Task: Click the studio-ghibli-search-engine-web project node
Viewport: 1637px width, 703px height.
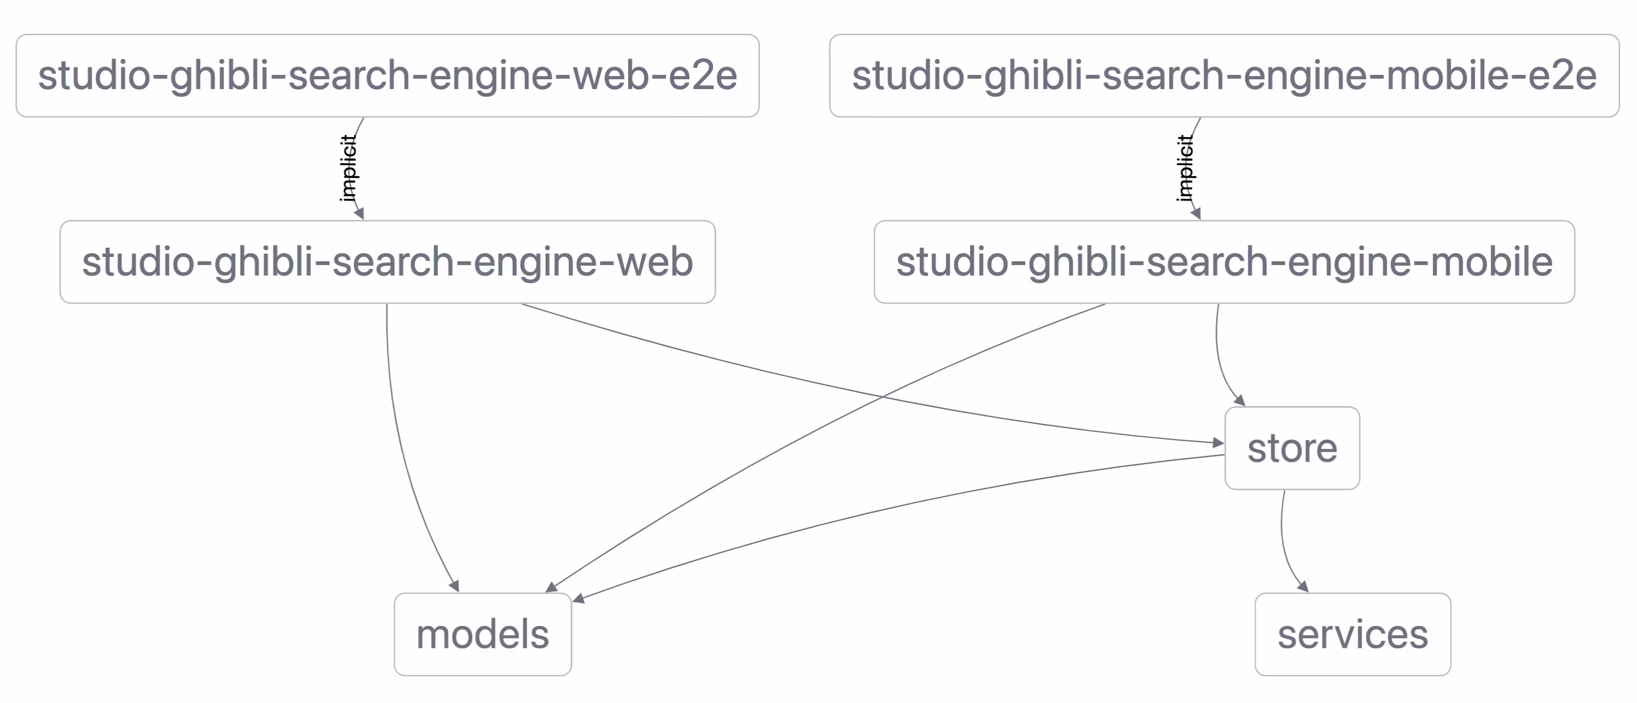Action: pos(387,262)
